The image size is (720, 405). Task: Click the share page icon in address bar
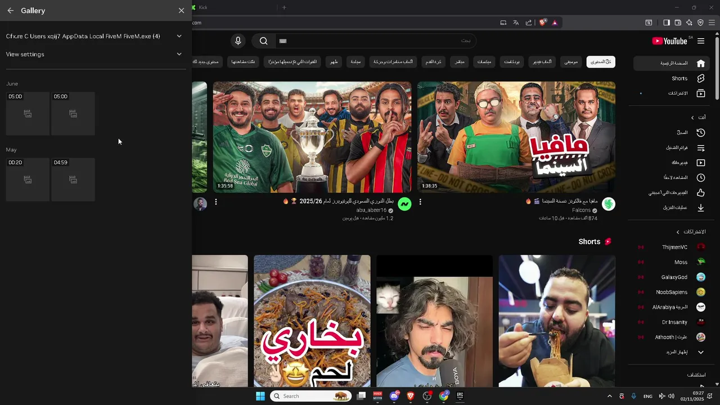pyautogui.click(x=529, y=22)
